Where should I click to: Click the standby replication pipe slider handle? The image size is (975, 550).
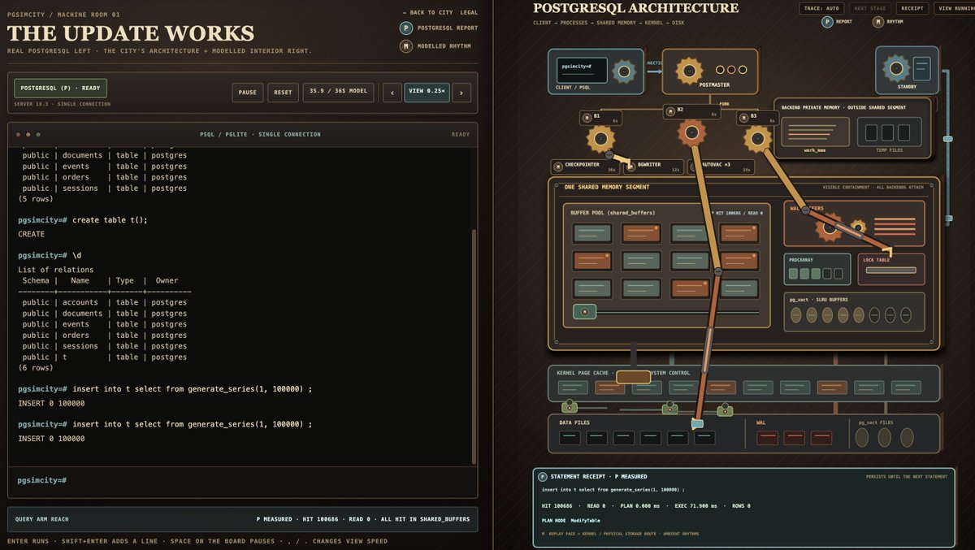click(947, 139)
